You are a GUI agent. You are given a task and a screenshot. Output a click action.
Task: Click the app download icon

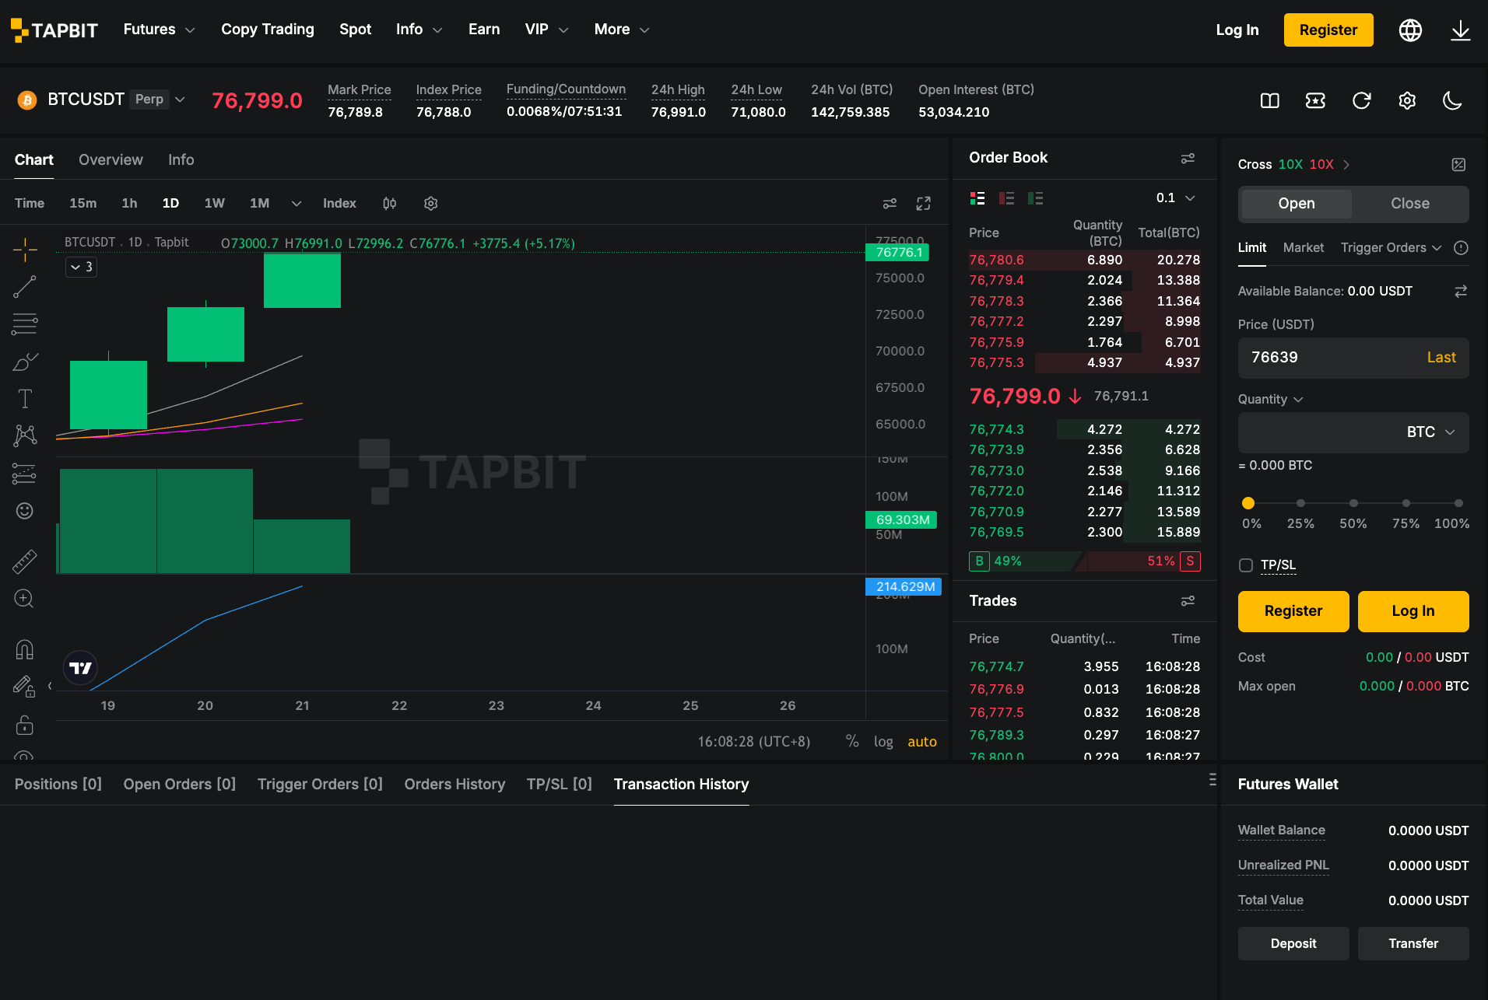1460,30
